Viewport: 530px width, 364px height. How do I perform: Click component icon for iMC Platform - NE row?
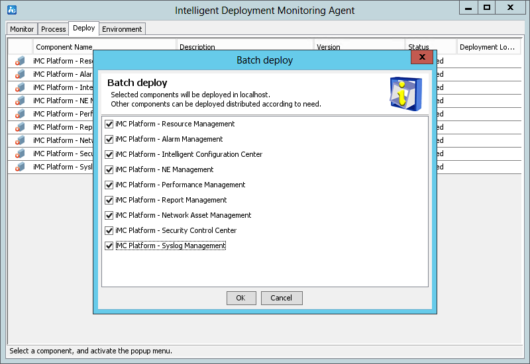[x=20, y=101]
